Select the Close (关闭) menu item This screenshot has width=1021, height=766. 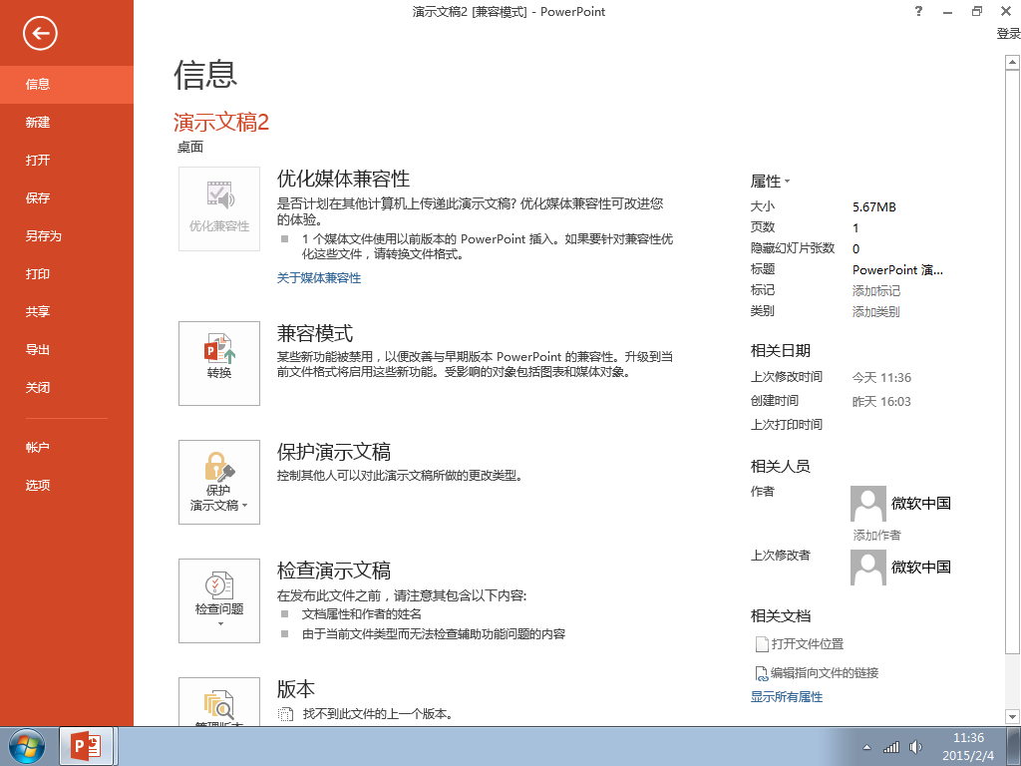(x=67, y=388)
